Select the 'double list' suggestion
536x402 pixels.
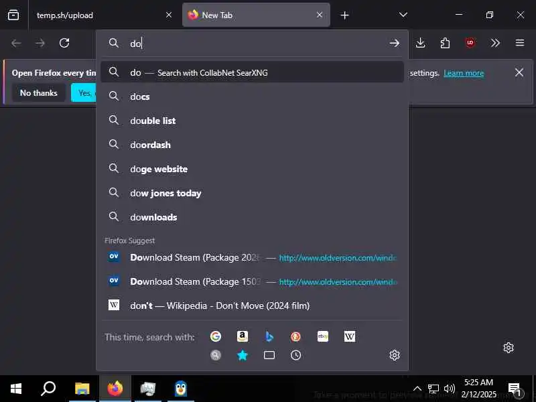pyautogui.click(x=253, y=121)
